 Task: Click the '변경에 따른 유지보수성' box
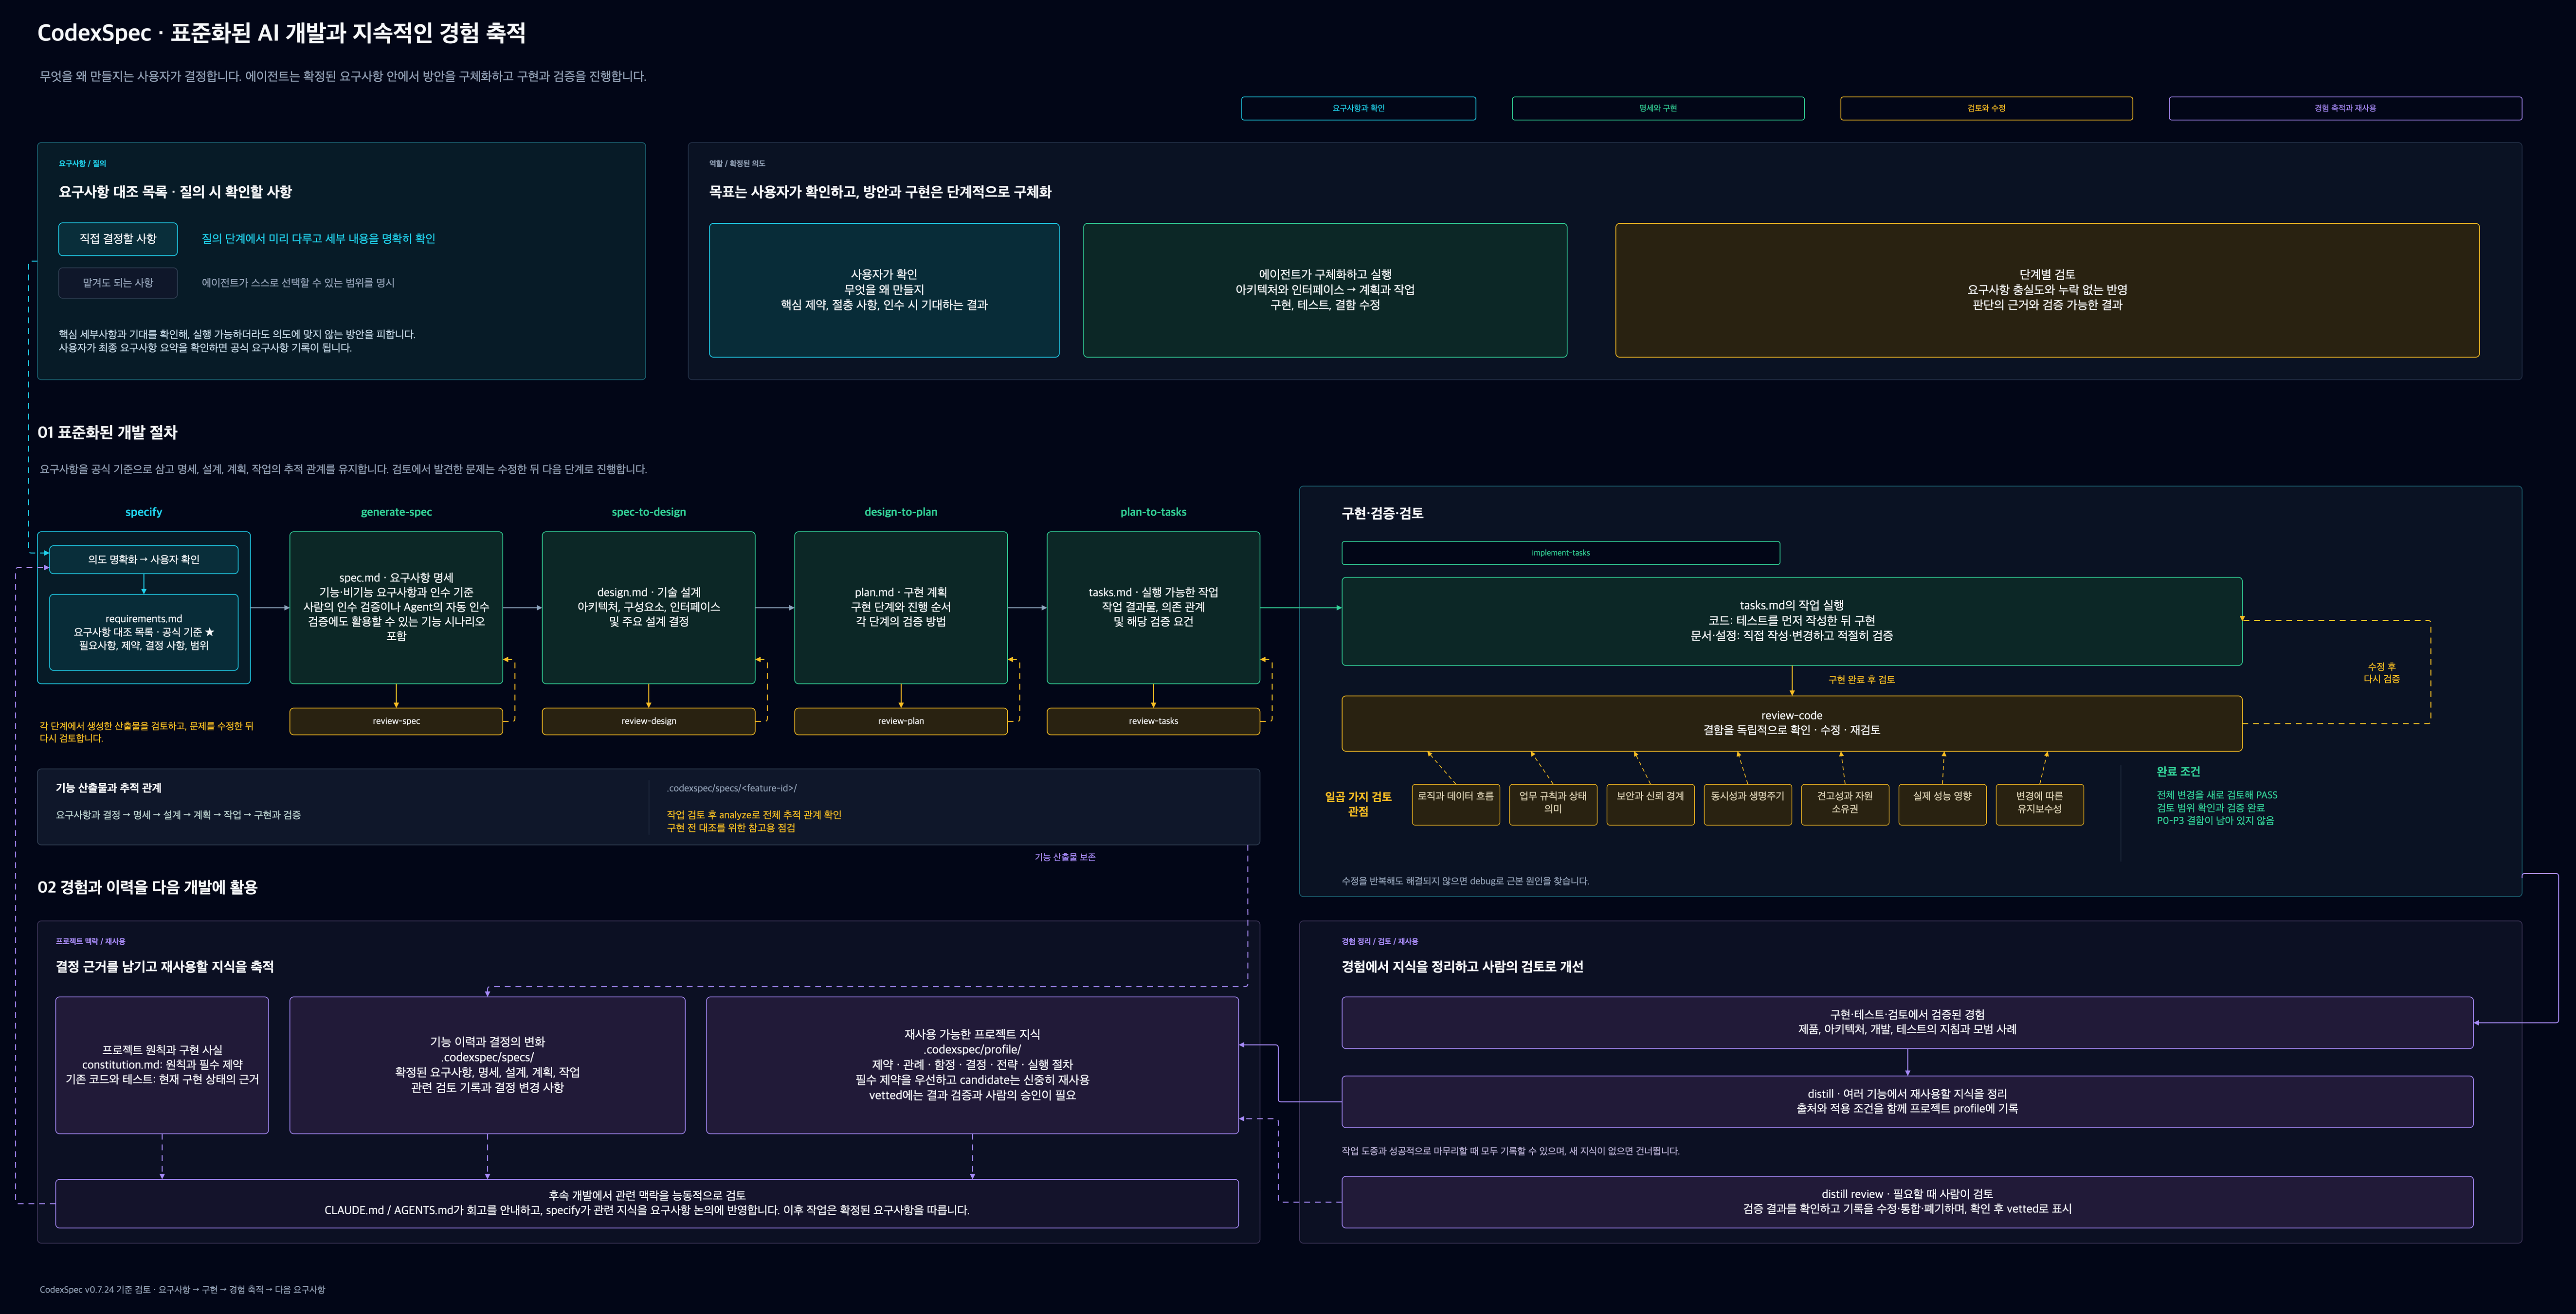click(x=2040, y=804)
